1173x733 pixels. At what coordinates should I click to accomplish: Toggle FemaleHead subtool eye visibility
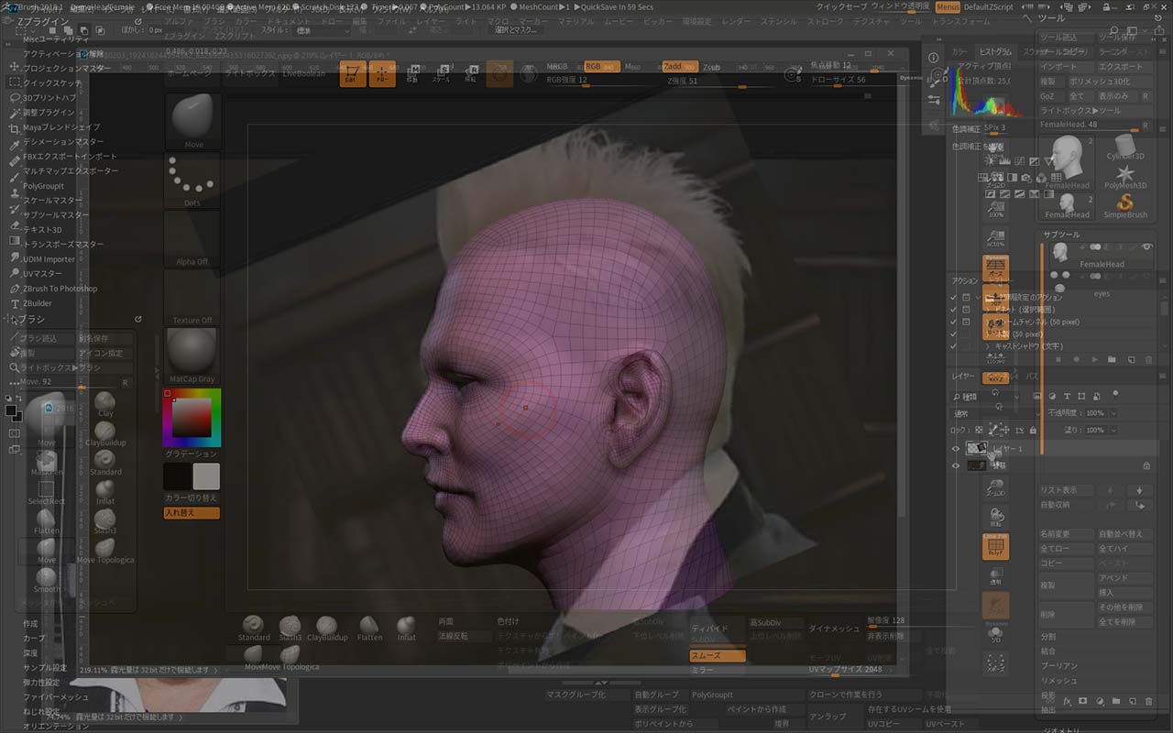[1146, 247]
